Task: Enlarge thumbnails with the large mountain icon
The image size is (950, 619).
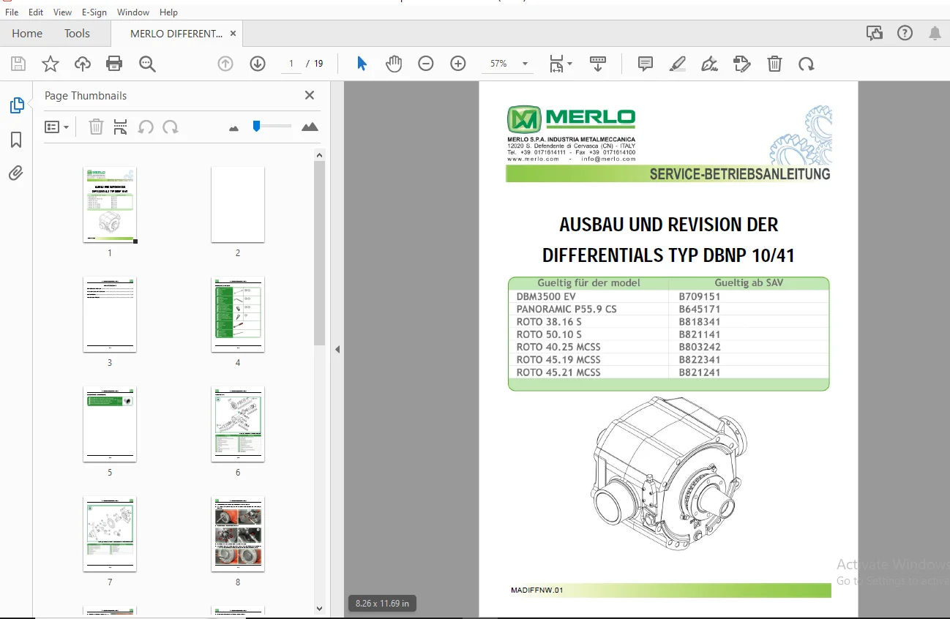Action: tap(310, 127)
